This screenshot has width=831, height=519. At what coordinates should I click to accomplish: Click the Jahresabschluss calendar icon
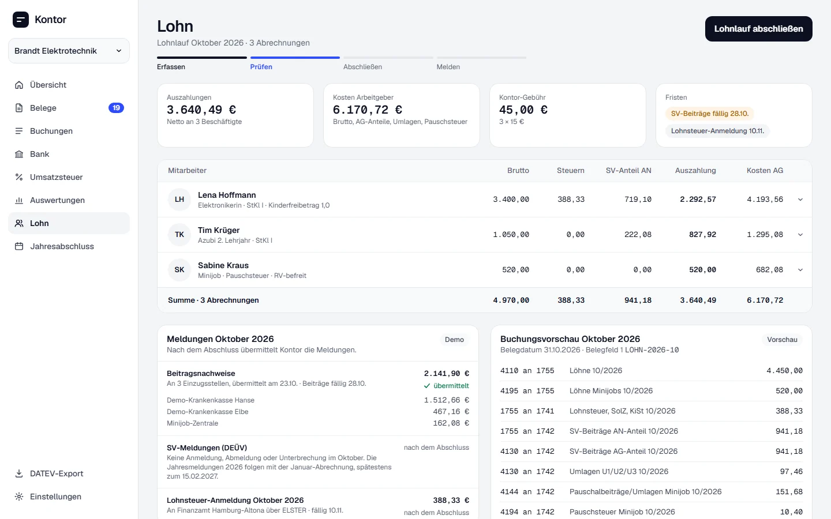19,246
